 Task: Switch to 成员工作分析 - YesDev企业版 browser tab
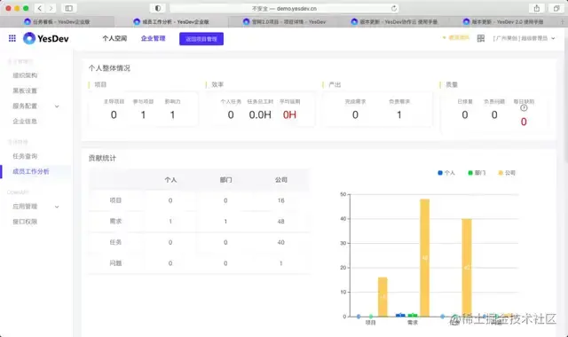[x=171, y=21]
